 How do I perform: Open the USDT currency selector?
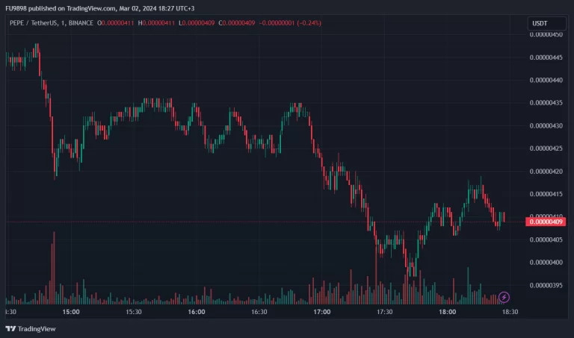pyautogui.click(x=546, y=23)
